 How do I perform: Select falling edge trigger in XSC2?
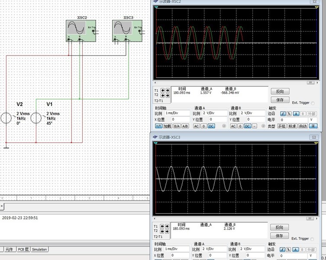coord(290,114)
